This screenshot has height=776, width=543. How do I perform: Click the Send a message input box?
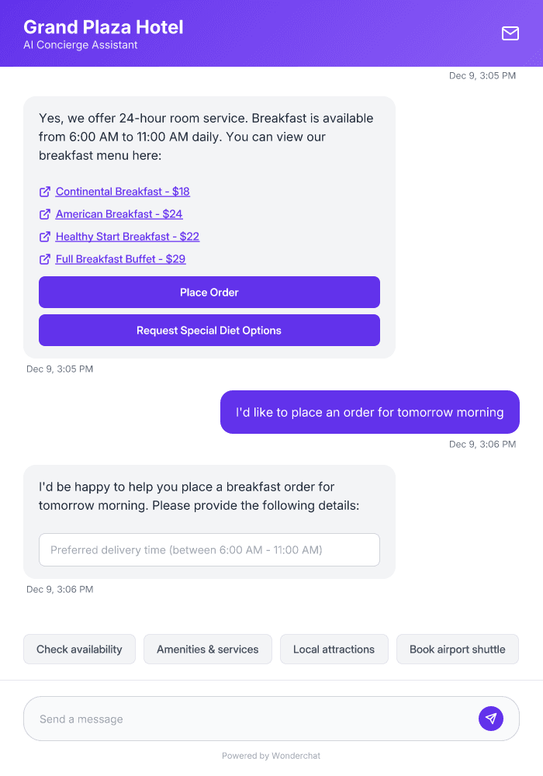[x=233, y=718]
